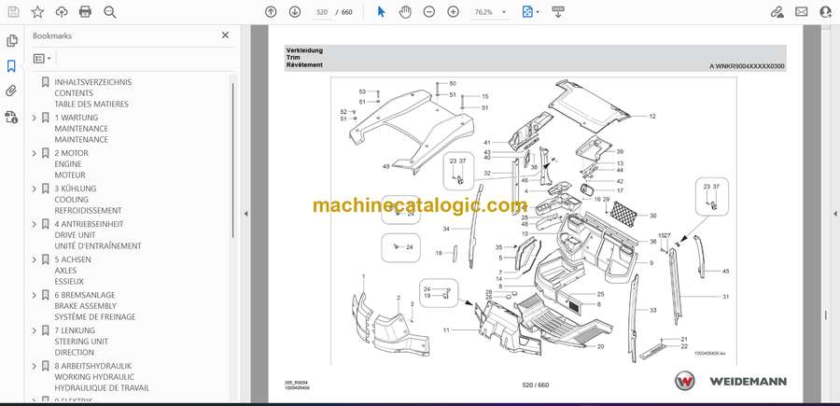This screenshot has width=840, height=406.
Task: Click the 520 / 660 page footer
Action: click(x=536, y=385)
